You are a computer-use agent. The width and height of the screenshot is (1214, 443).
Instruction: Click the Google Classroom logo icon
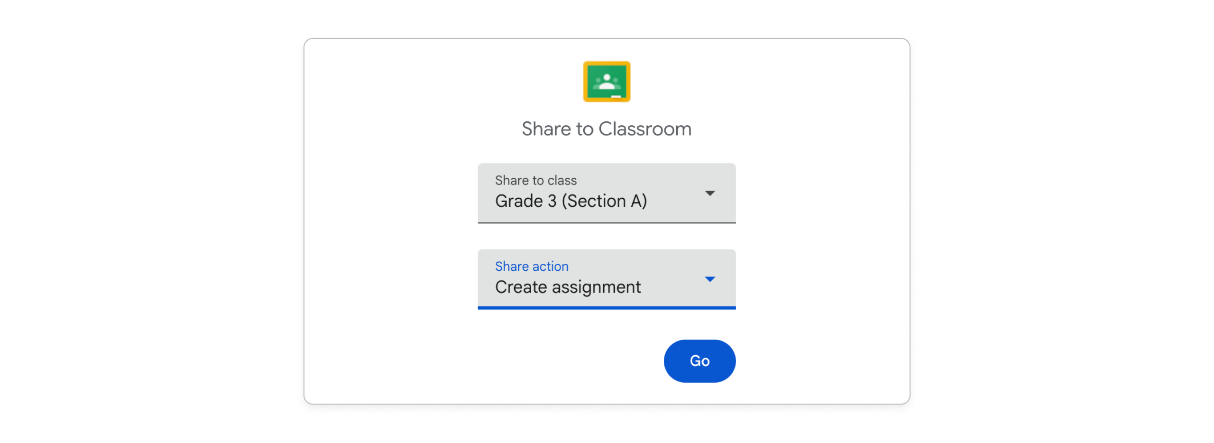click(x=606, y=81)
